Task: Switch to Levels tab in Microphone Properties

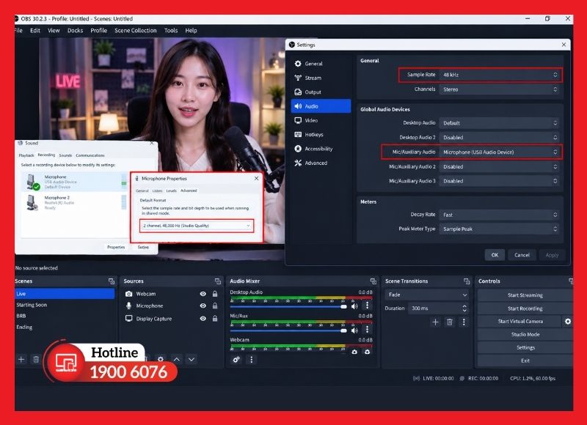Action: point(171,191)
